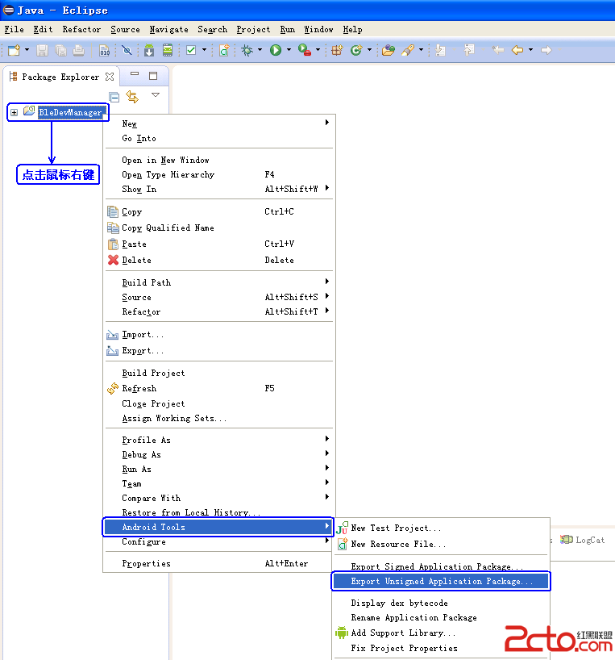Click the Search flashlight toolbar icon
Image resolution: width=615 pixels, height=660 pixels.
[x=408, y=51]
